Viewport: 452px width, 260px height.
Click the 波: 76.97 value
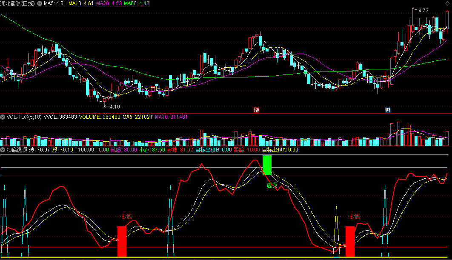40,150
